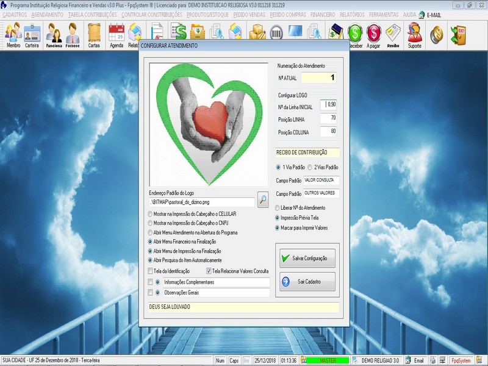The width and height of the screenshot is (488, 366).
Task: Select 2 Vias Padrão radio option
Action: pos(310,167)
